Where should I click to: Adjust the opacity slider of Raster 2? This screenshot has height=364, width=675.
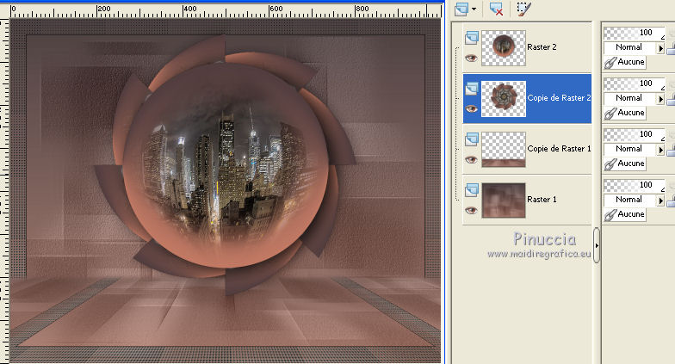(x=634, y=33)
